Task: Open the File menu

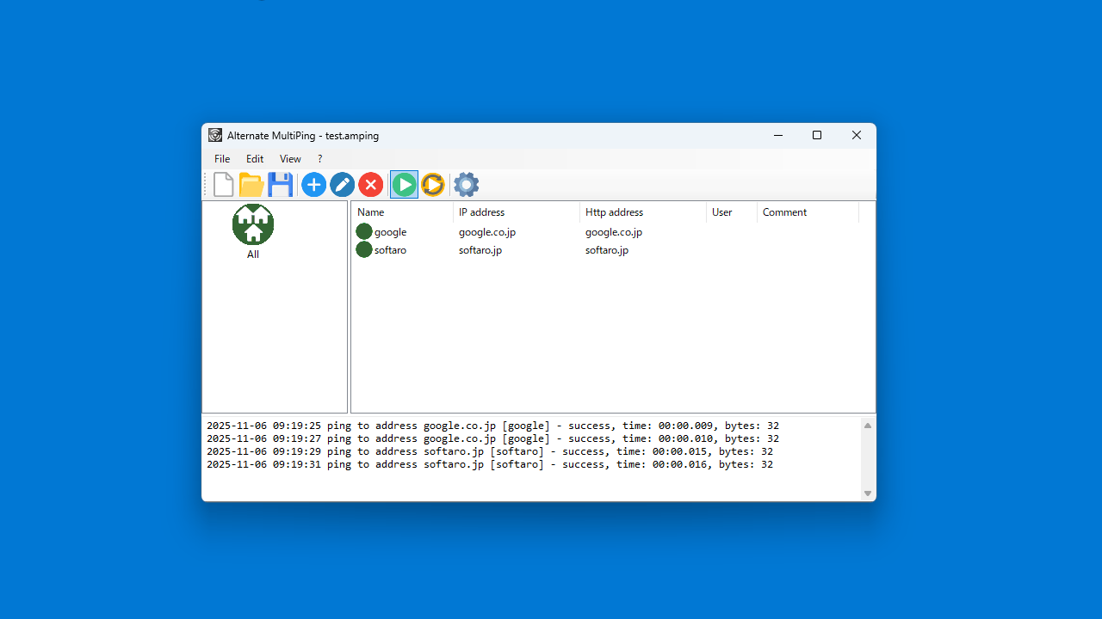Action: tap(222, 159)
